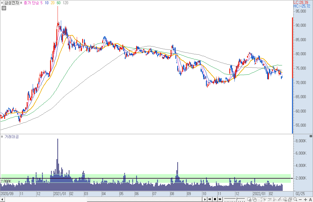Toggle the 거래대금 panel square marker
Viewport: 313px width, 202px height.
tap(2, 137)
